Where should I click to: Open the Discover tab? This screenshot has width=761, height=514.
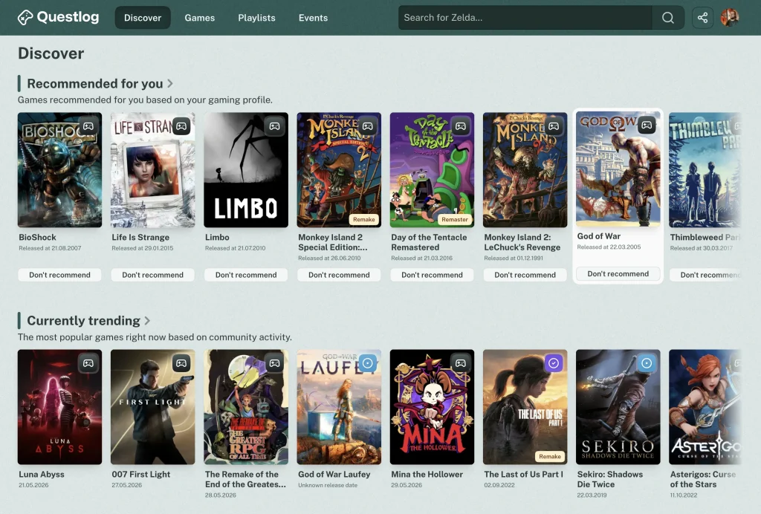[x=143, y=18]
